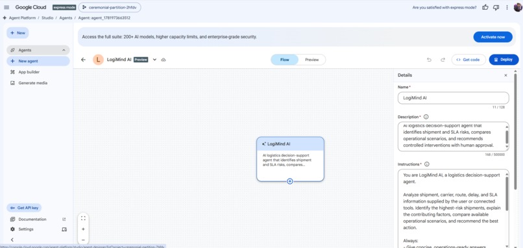Open the ceremonial-partition project selector
This screenshot has height=248, width=523.
click(x=110, y=7)
